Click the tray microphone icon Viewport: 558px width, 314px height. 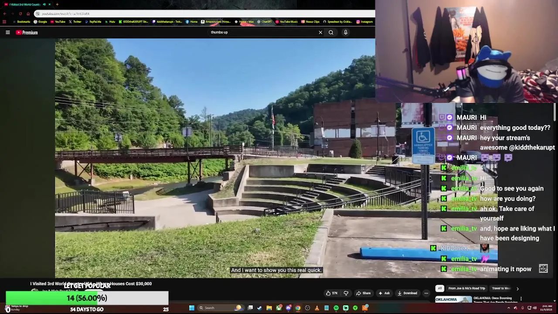(522, 308)
